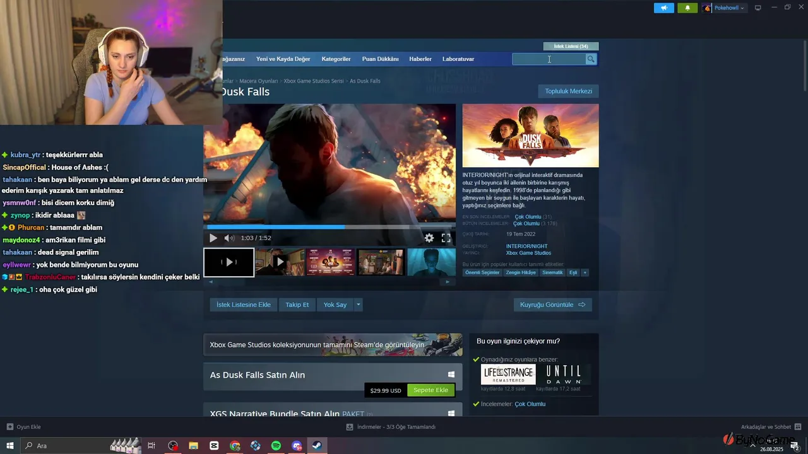808x454 pixels.
Task: Expand more tags with plus button
Action: 585,272
